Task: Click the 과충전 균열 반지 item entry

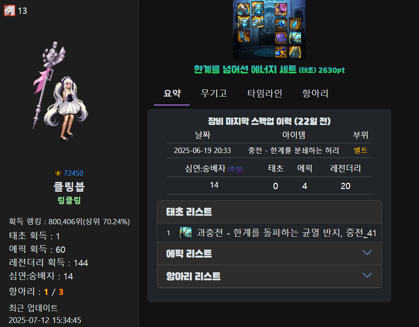Action: tap(269, 233)
